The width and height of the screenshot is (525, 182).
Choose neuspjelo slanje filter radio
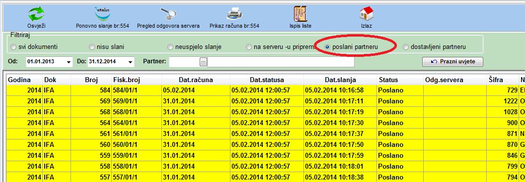point(170,47)
